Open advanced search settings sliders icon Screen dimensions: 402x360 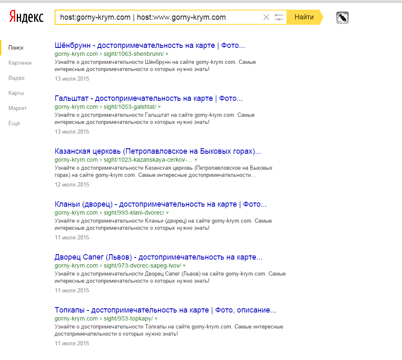pos(279,17)
